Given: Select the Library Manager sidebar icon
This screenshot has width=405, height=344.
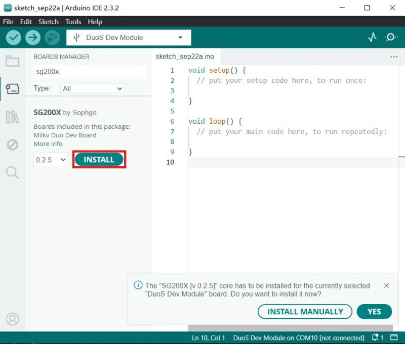Looking at the screenshot, I should coord(13,116).
